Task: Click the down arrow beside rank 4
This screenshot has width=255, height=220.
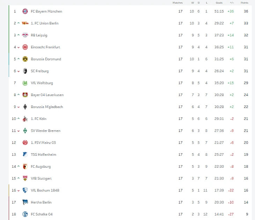Action: coord(19,47)
